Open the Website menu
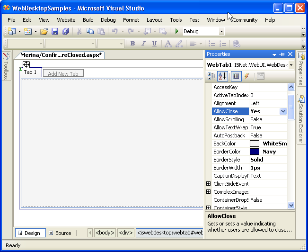The image size is (308, 252). [x=66, y=20]
